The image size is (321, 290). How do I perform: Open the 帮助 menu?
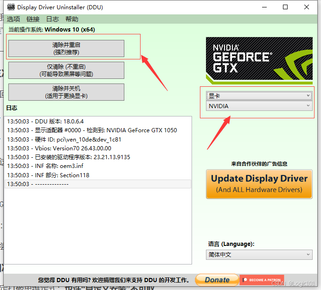click(71, 19)
